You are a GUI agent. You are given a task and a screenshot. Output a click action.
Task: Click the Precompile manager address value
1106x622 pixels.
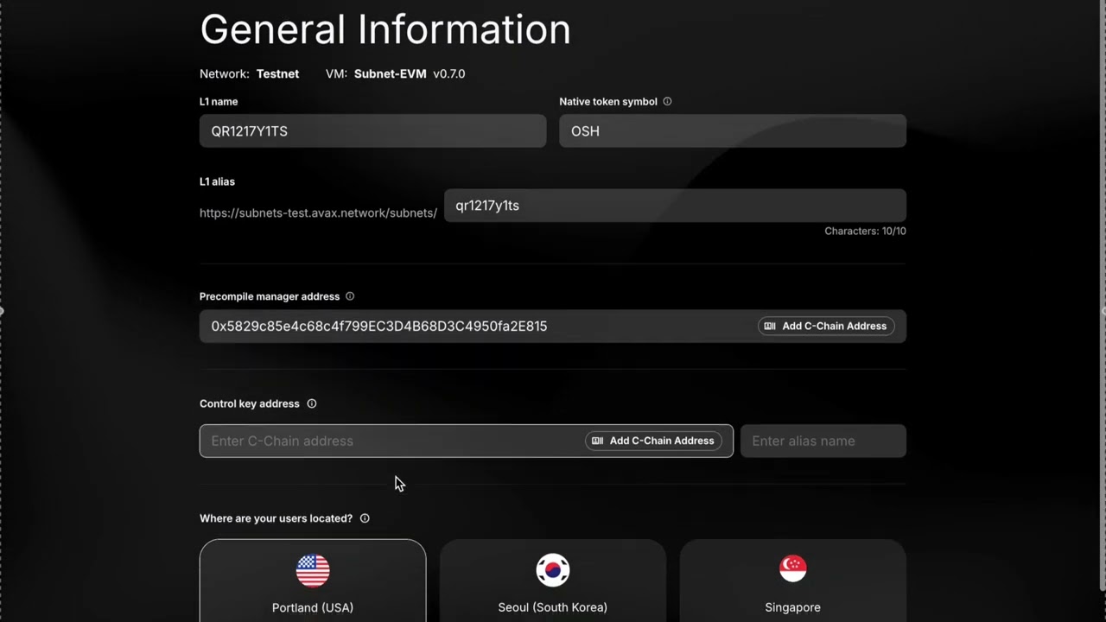pos(379,326)
